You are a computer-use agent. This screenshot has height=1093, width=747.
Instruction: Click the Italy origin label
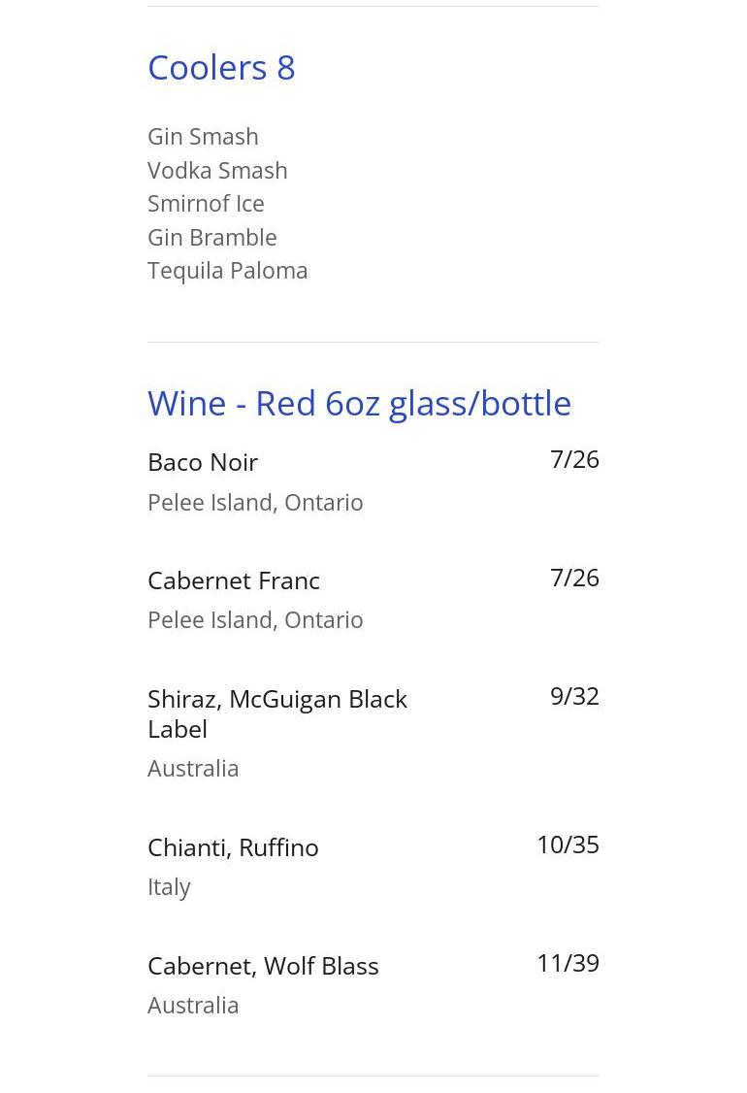[x=169, y=886]
